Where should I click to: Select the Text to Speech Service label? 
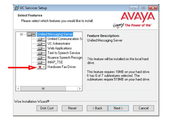[x=64, y=53]
